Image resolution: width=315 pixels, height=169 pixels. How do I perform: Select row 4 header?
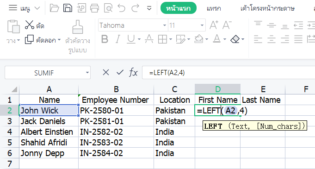9,132
